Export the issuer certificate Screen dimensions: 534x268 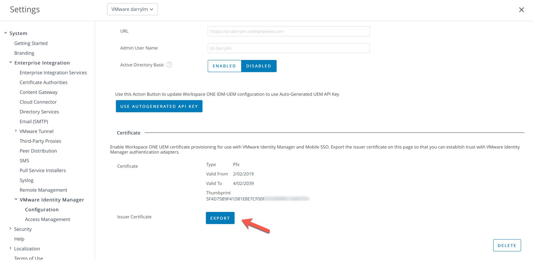(x=220, y=218)
